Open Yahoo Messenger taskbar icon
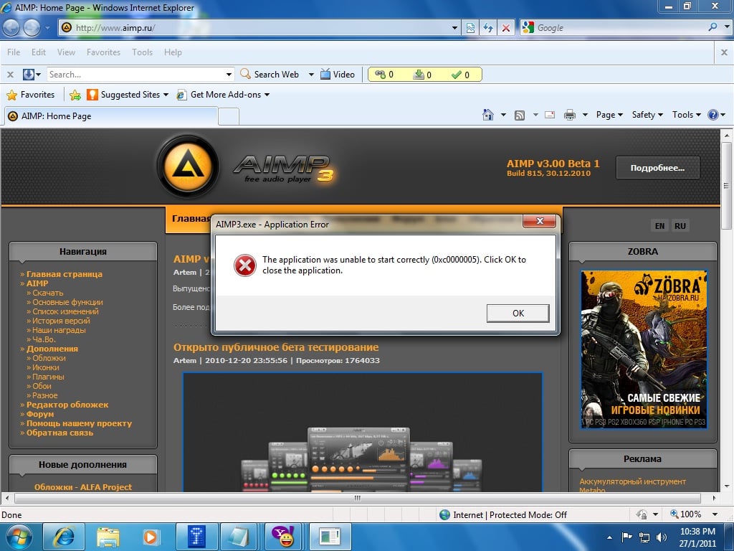This screenshot has width=734, height=551. tap(284, 537)
